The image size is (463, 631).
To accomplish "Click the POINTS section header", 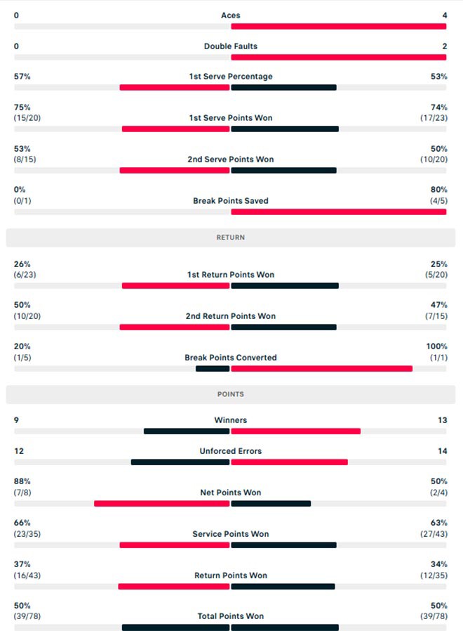I will coord(231,394).
